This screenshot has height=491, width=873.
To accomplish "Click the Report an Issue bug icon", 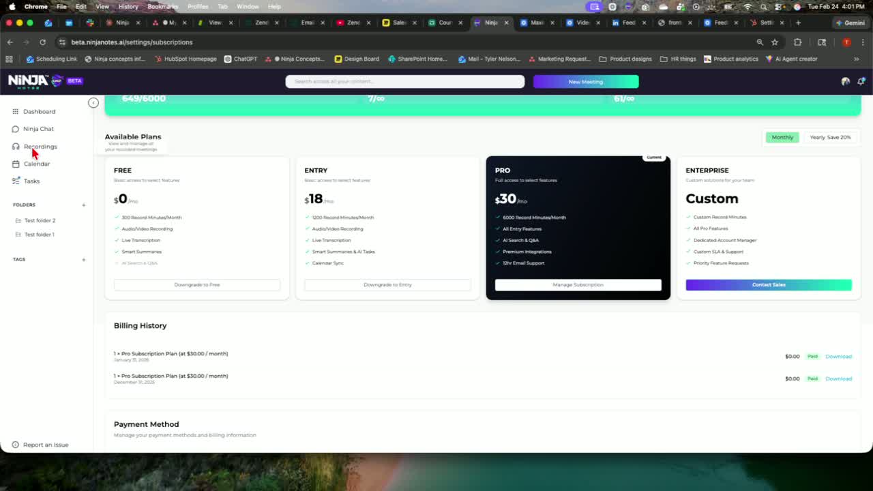I will 16,445.
